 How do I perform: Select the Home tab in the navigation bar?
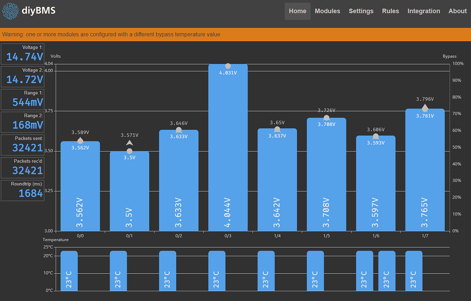coord(297,11)
